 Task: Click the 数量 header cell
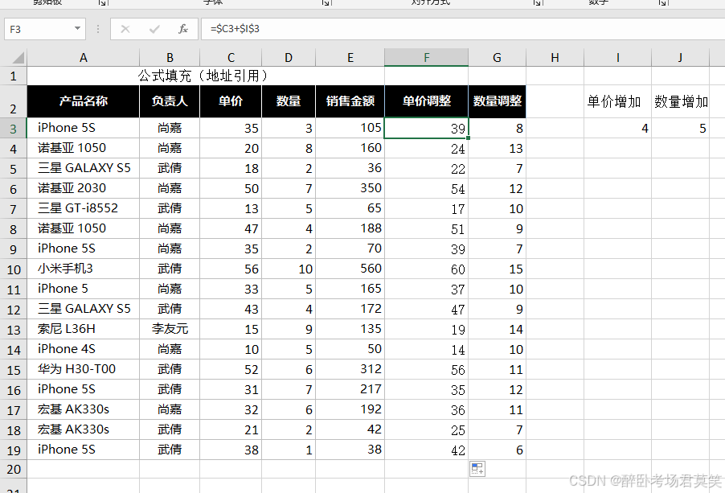(x=289, y=101)
